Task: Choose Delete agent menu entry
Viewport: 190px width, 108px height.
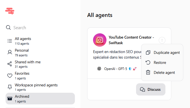Action: pos(162,72)
